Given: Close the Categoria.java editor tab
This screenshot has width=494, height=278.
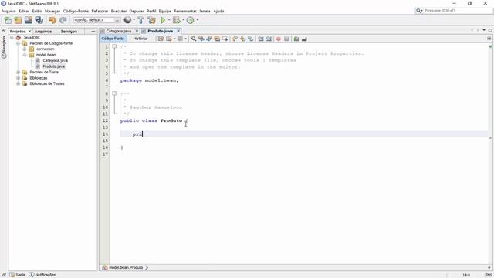Looking at the screenshot, I should (x=137, y=31).
